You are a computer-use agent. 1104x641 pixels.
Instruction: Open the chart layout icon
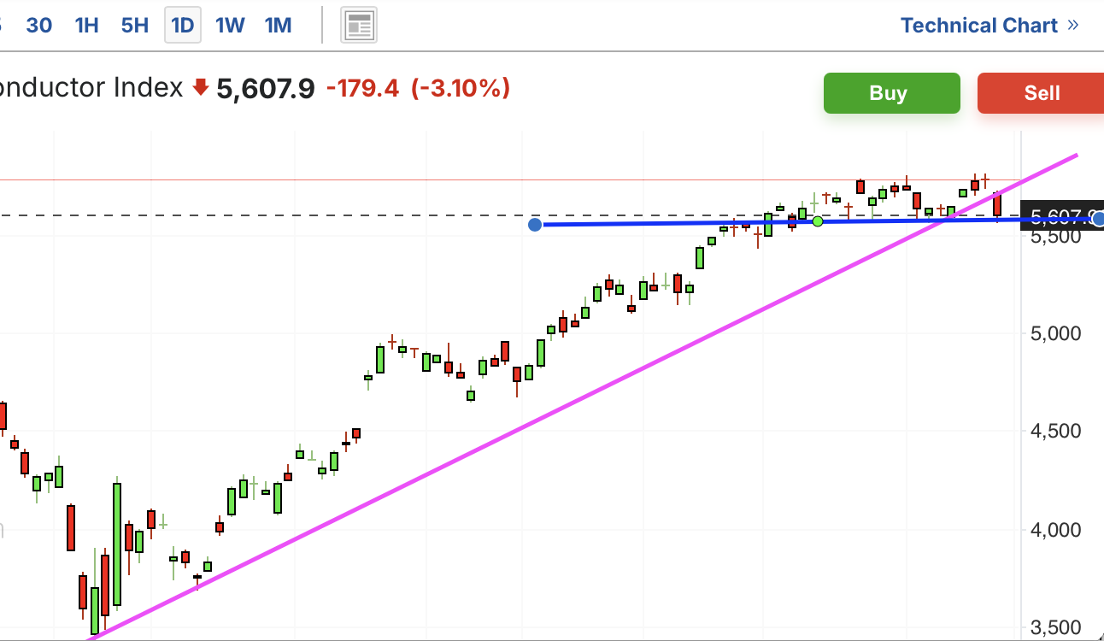359,26
